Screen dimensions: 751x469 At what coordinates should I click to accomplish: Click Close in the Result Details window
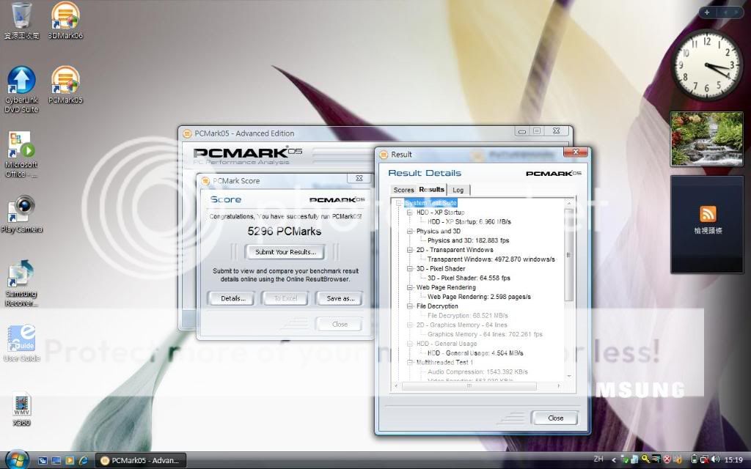coord(555,418)
